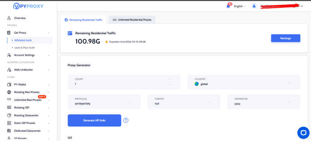Expand the Static ISP Proxies chevron
This screenshot has width=311, height=141.
(x=49, y=123)
